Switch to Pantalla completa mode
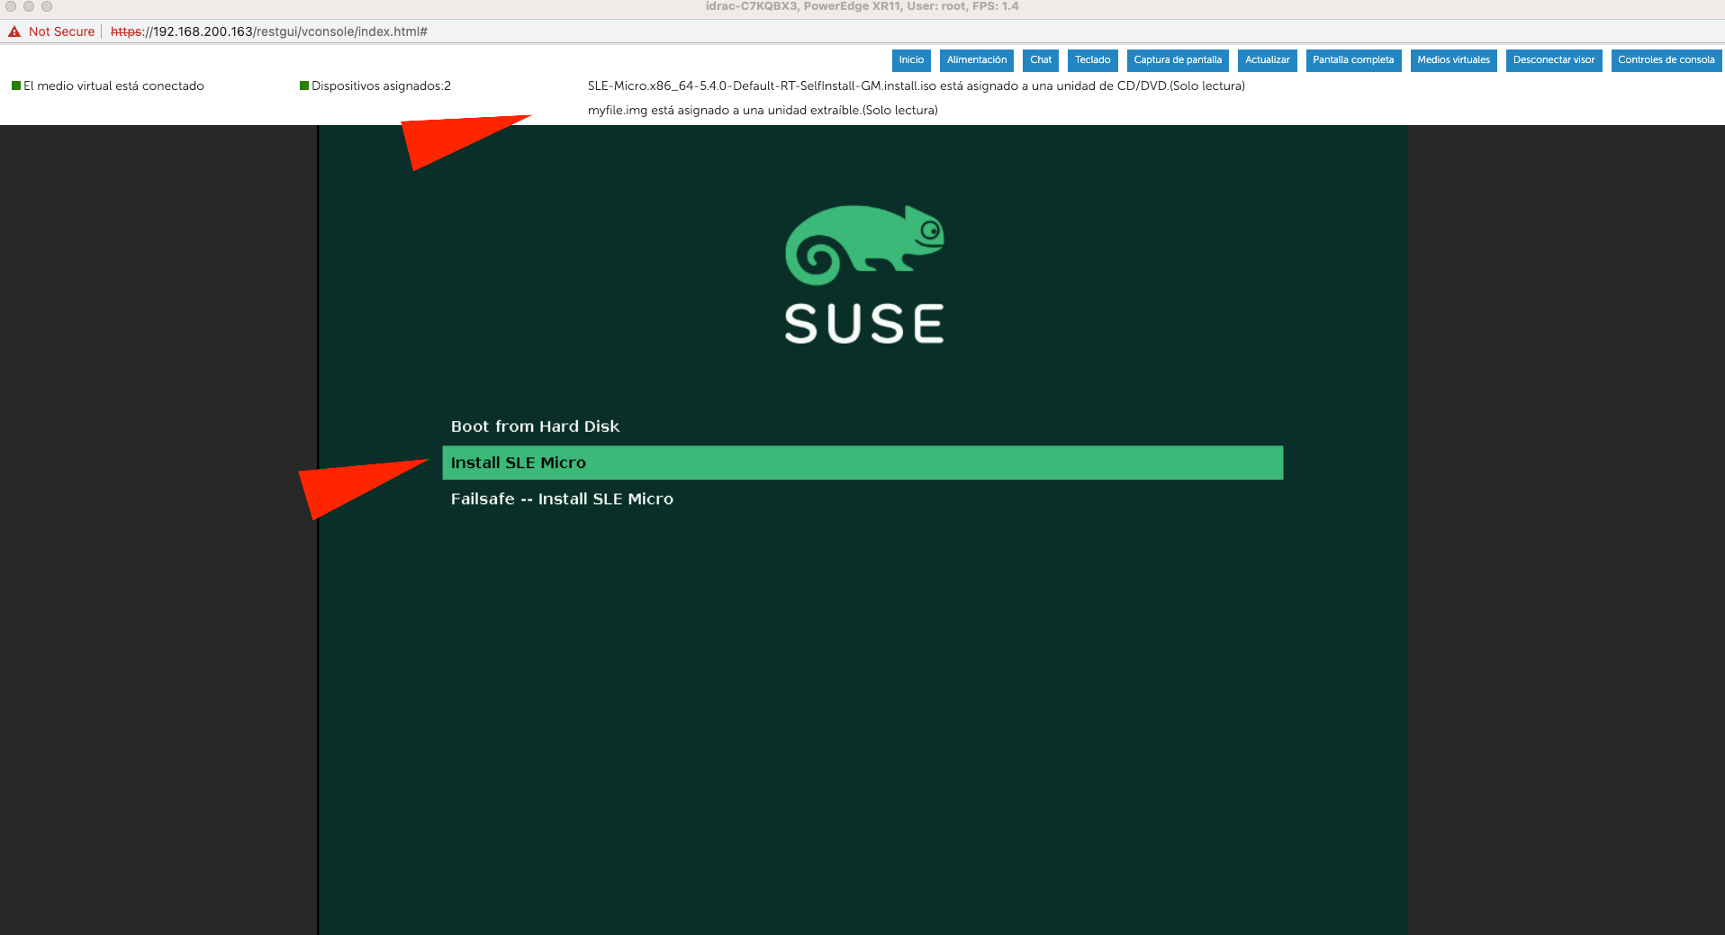 point(1353,60)
